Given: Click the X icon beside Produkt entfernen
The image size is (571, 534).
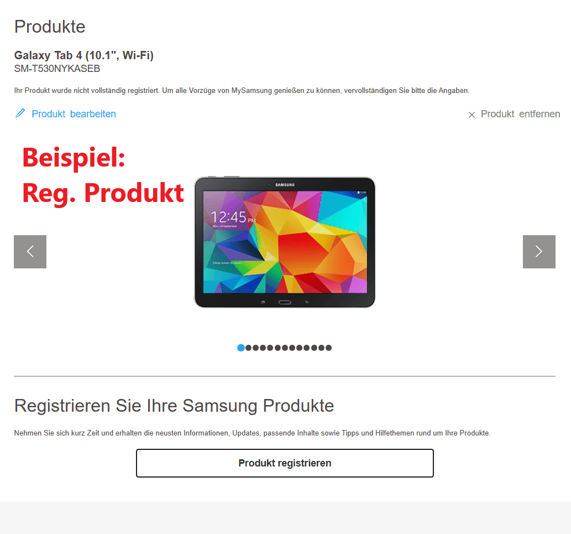Looking at the screenshot, I should (x=472, y=115).
